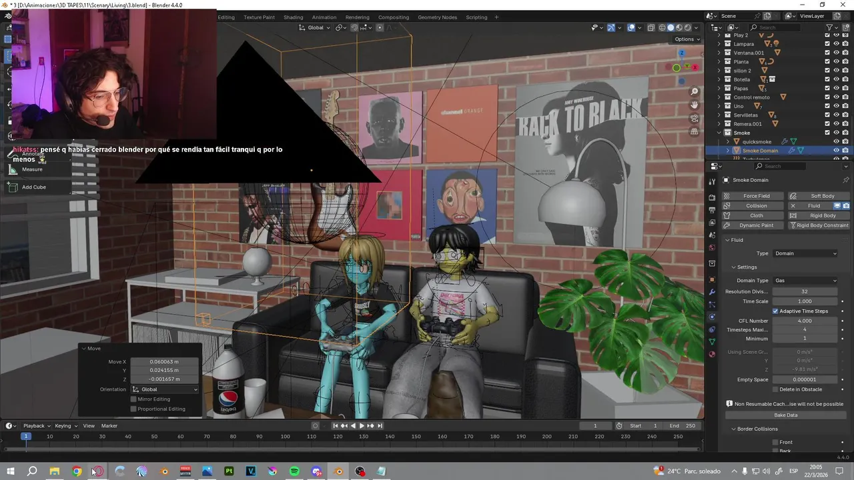This screenshot has height=480, width=854.
Task: Expand the quicksmoke object tree row
Action: (728, 142)
